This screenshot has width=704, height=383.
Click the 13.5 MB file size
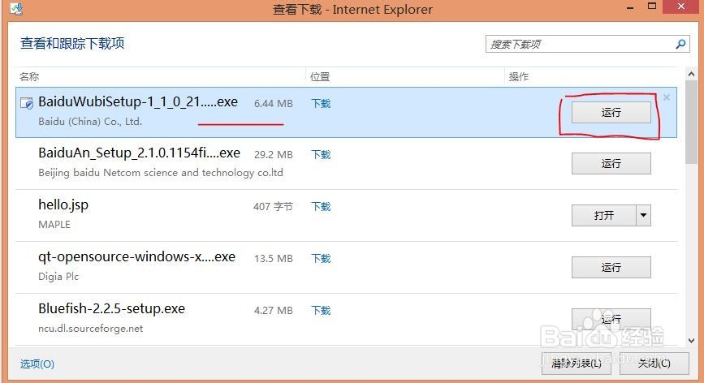(x=274, y=259)
